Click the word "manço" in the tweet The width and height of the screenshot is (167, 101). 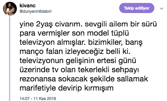(32, 52)
